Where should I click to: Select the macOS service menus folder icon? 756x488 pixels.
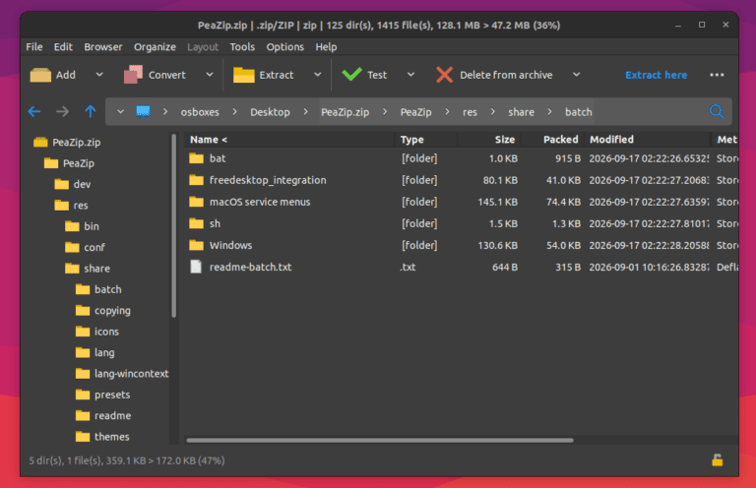point(196,202)
